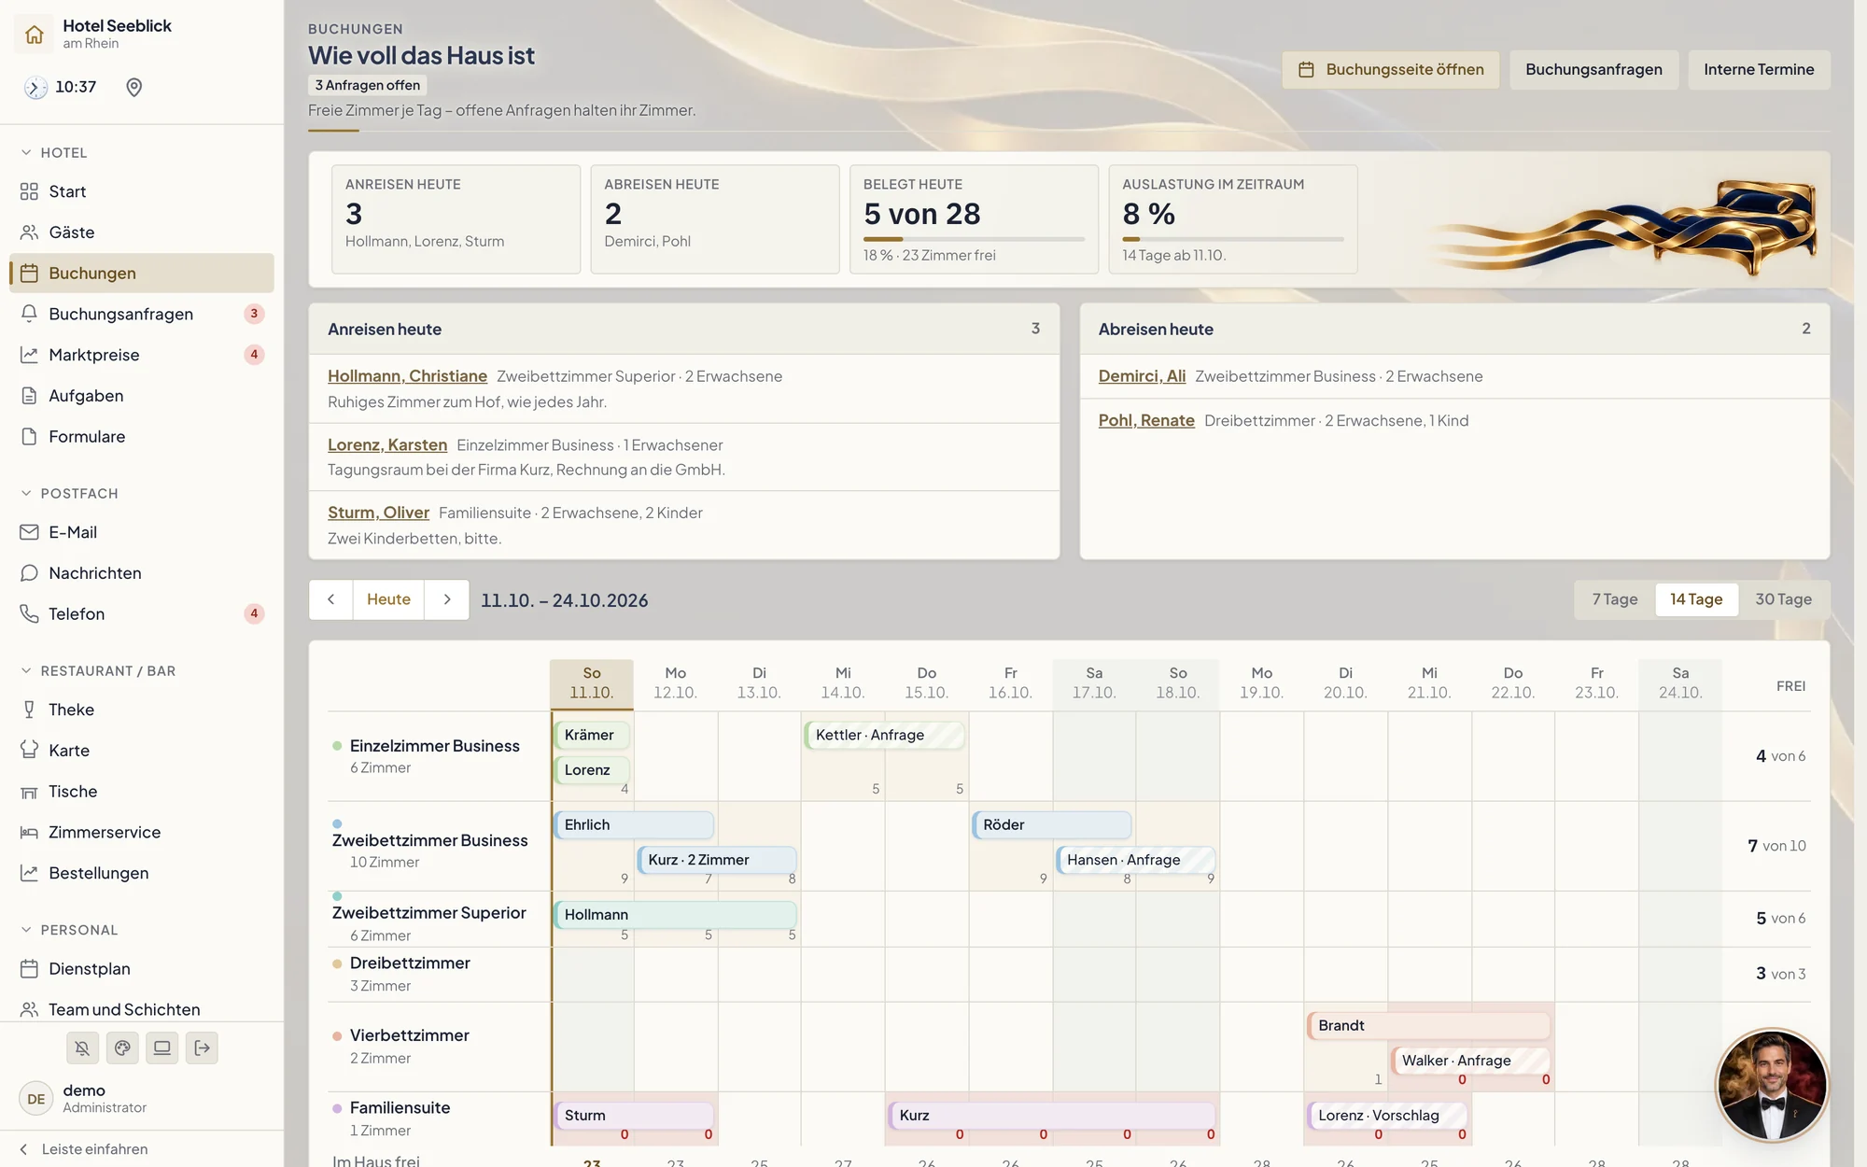This screenshot has width=1867, height=1167.
Task: Go to previous date range arrow
Action: click(330, 599)
